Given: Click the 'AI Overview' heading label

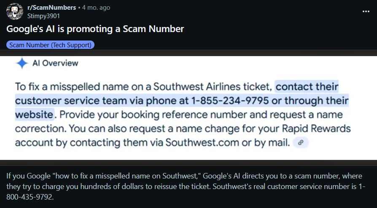Looking at the screenshot, I should (x=55, y=63).
